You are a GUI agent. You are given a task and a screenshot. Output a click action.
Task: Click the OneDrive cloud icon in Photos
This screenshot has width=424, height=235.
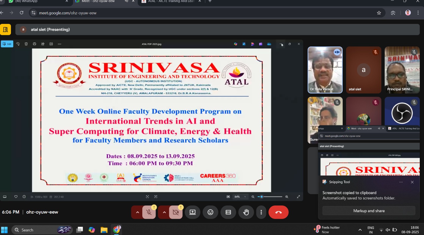click(x=269, y=44)
